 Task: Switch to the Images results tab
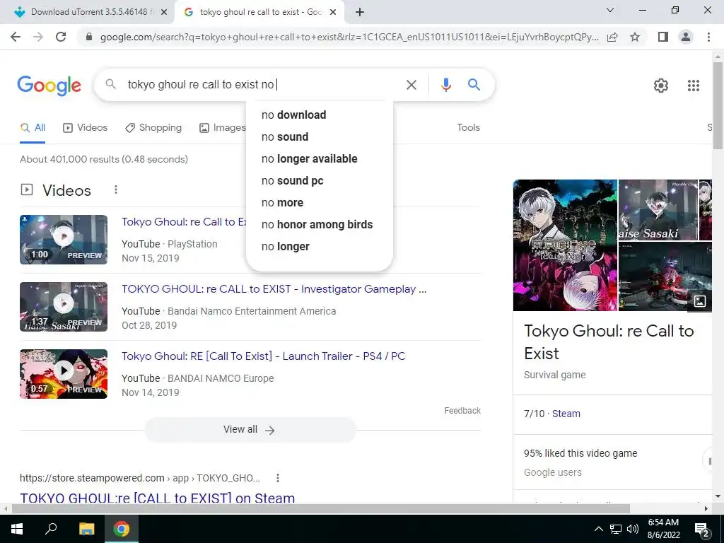click(x=222, y=128)
